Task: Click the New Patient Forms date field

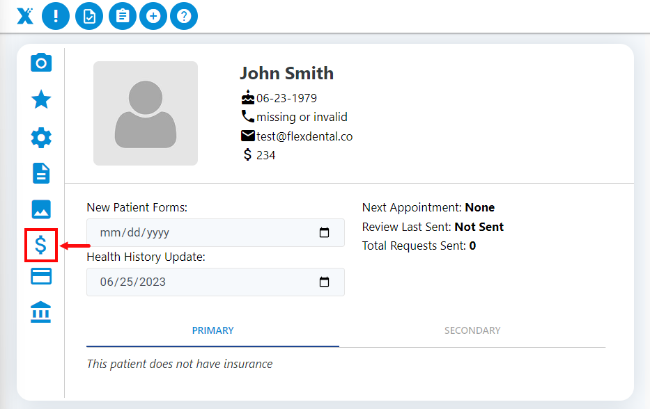Action: [x=215, y=232]
